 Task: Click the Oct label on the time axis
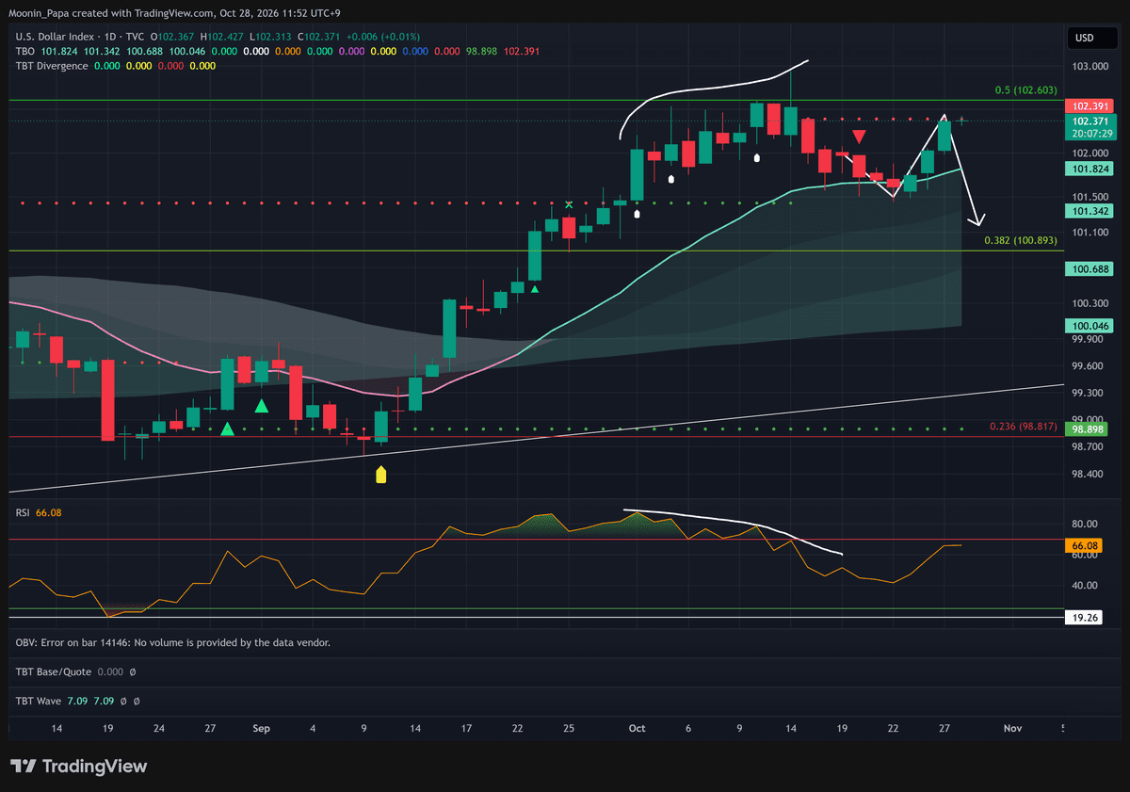click(x=637, y=728)
